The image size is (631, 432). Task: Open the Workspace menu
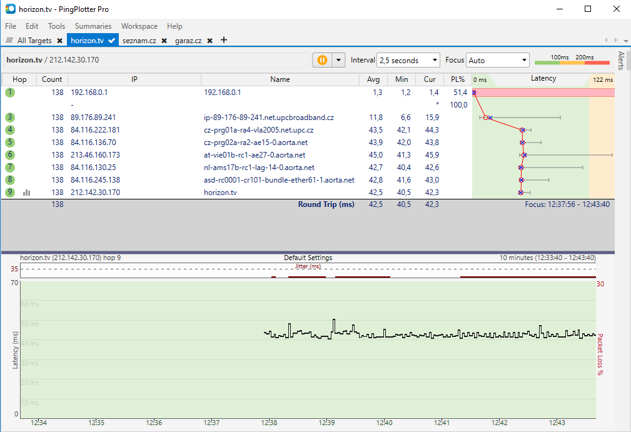click(139, 26)
